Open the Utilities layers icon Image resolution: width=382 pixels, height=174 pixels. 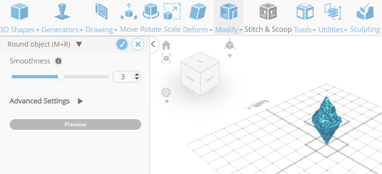coord(333,11)
